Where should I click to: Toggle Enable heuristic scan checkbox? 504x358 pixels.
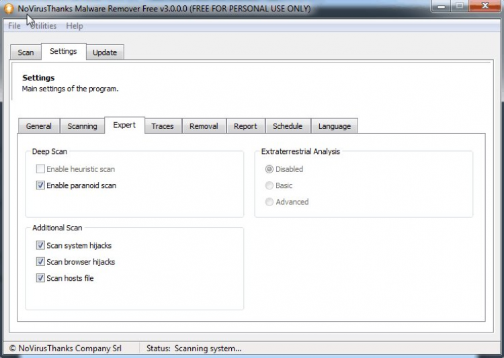pos(40,169)
